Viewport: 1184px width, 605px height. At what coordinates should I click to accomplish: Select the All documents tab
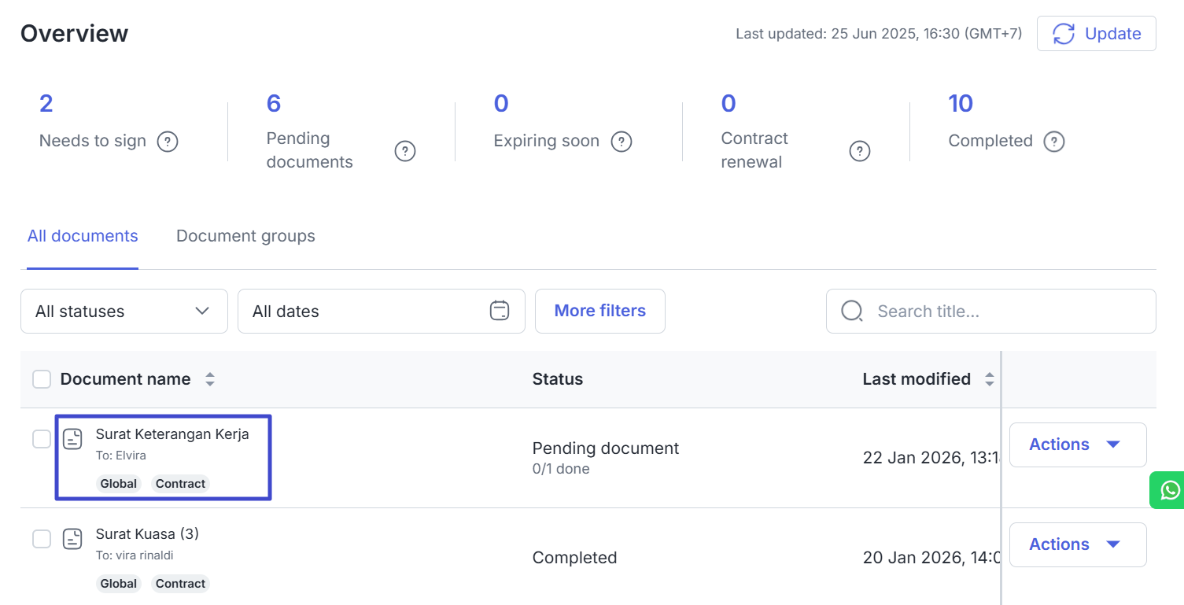(83, 236)
